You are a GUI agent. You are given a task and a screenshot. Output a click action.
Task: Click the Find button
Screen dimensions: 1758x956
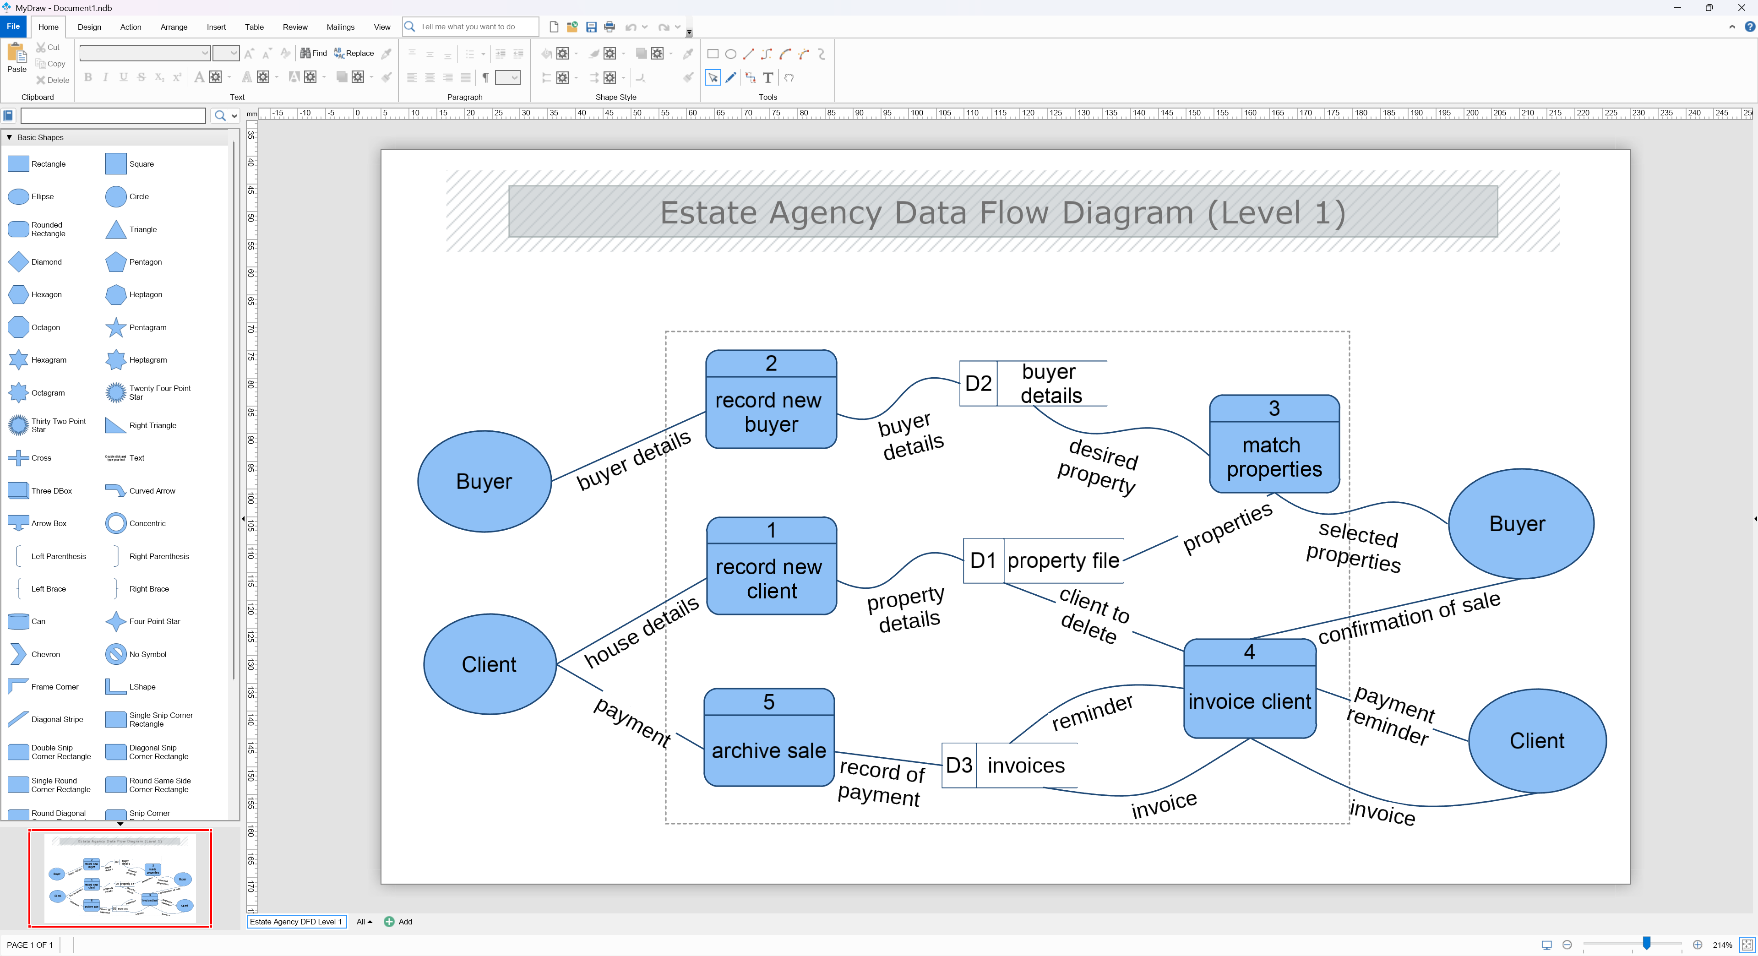click(x=313, y=53)
